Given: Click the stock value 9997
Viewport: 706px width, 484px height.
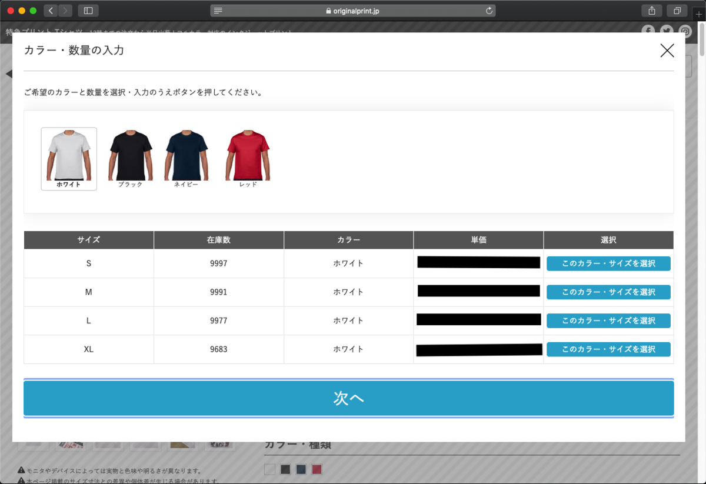Looking at the screenshot, I should click(x=219, y=263).
